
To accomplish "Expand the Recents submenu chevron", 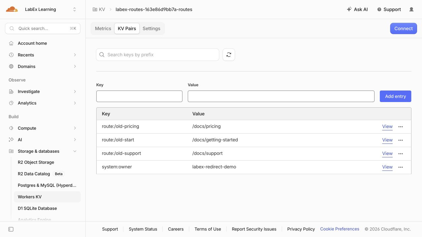I will tap(75, 55).
